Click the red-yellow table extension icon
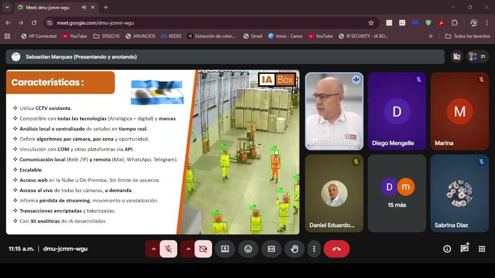 point(402,23)
